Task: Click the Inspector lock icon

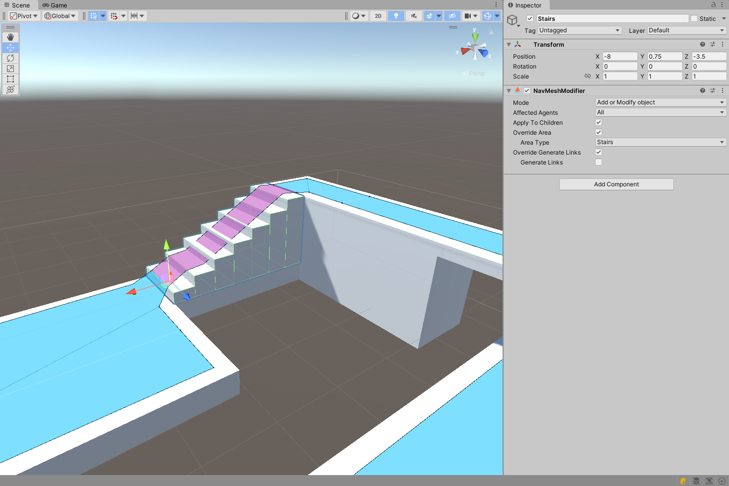Action: (x=713, y=4)
